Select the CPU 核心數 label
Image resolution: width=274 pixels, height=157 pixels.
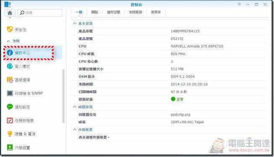[88, 61]
